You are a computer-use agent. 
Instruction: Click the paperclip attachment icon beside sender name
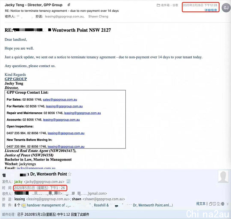click(69, 5)
